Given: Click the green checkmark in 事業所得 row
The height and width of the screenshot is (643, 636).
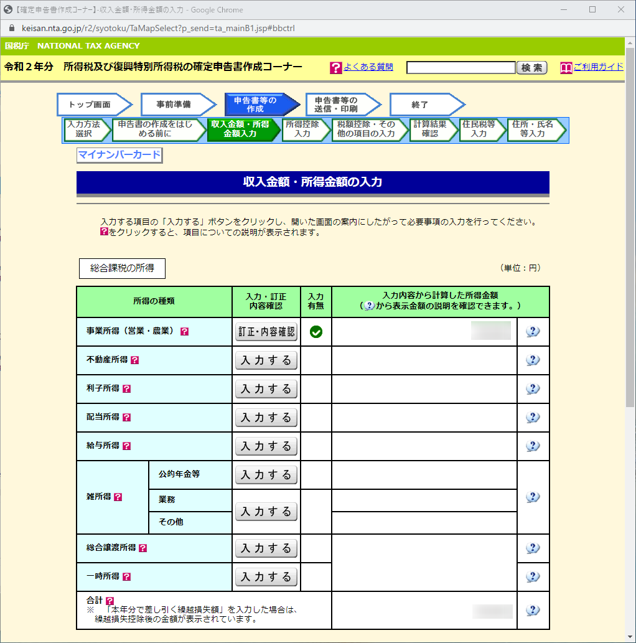Looking at the screenshot, I should [316, 332].
